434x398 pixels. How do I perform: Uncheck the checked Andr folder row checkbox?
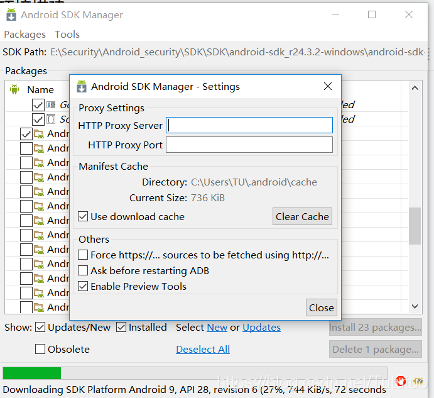[x=26, y=134]
